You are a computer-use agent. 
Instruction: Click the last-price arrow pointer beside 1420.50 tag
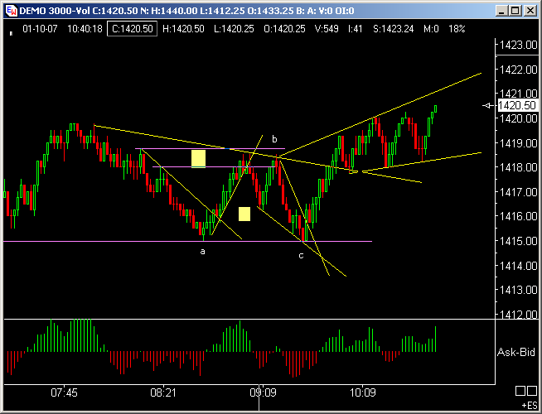click(x=488, y=105)
